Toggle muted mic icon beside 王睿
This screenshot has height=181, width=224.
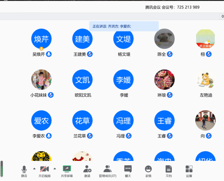[170, 136]
